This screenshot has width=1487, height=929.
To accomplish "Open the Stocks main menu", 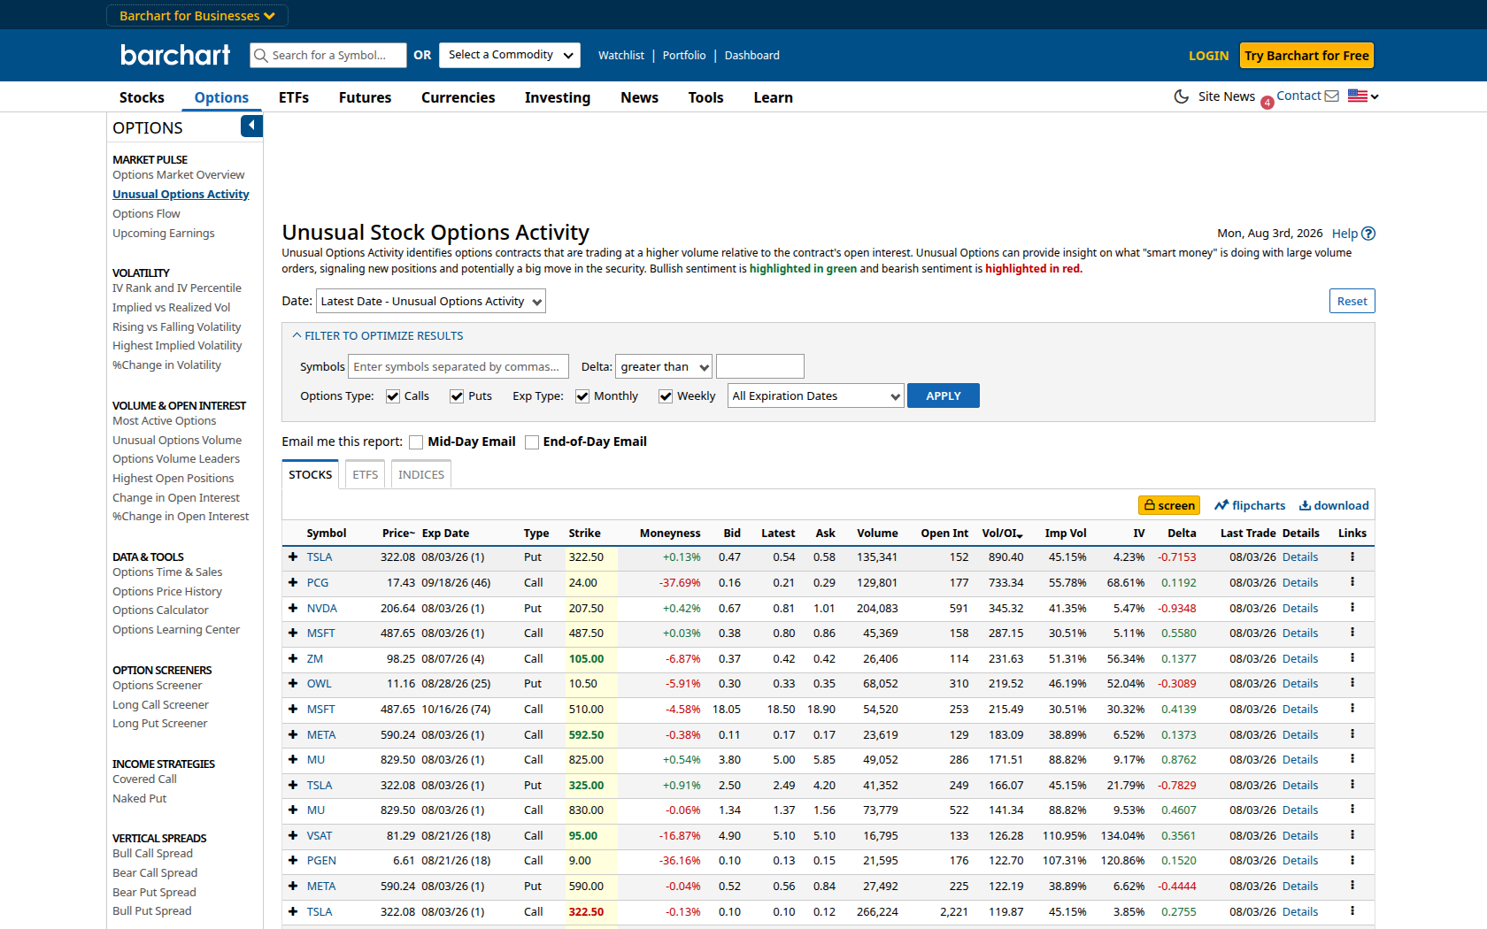I will tap(142, 97).
